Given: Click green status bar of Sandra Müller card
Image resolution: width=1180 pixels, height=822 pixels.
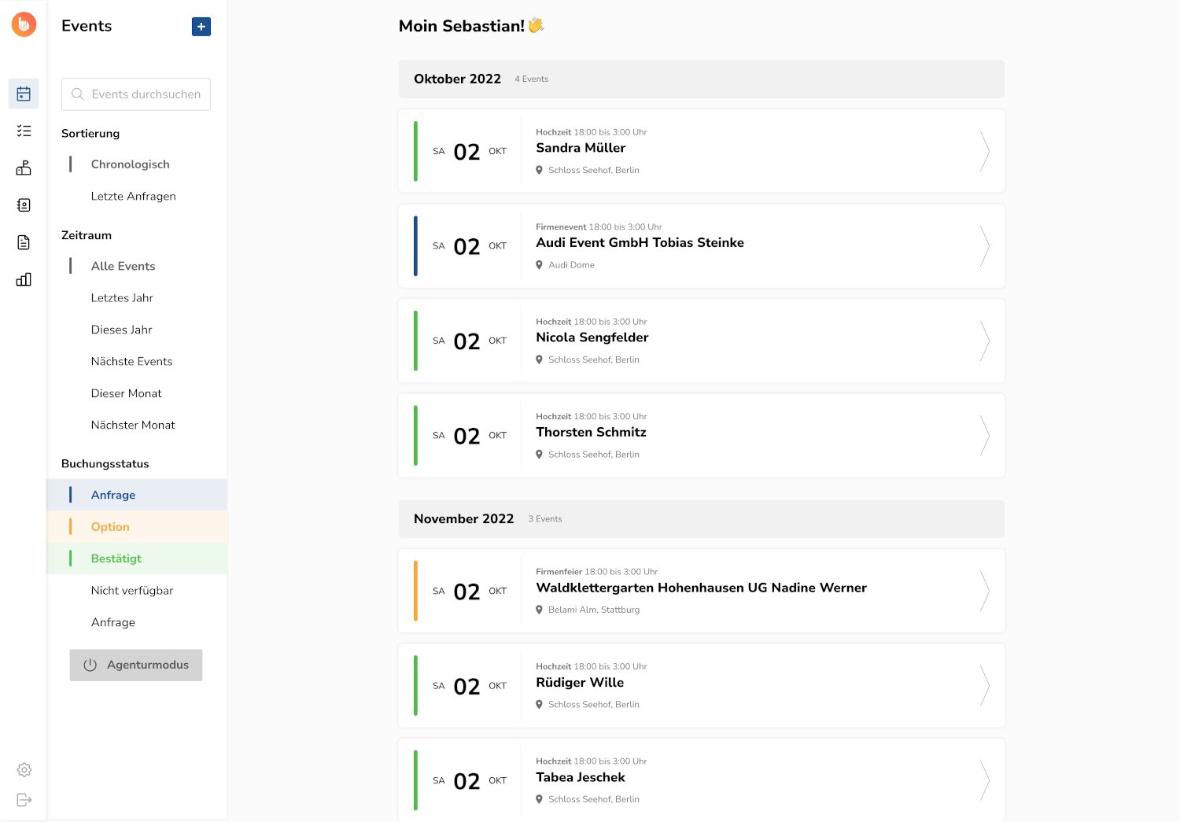Looking at the screenshot, I should 415,151.
